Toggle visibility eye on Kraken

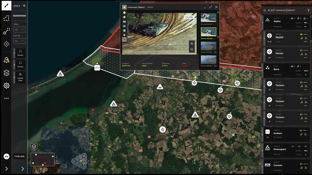point(267,137)
